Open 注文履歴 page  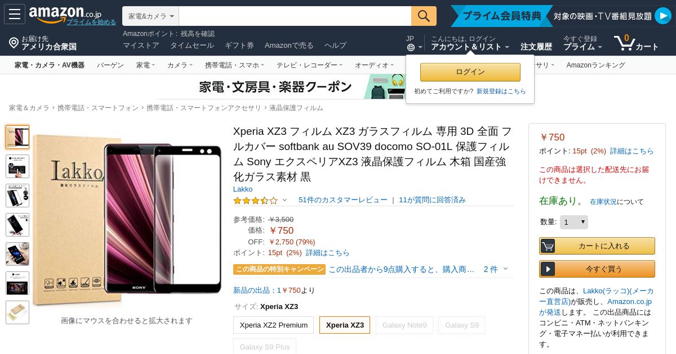[536, 47]
